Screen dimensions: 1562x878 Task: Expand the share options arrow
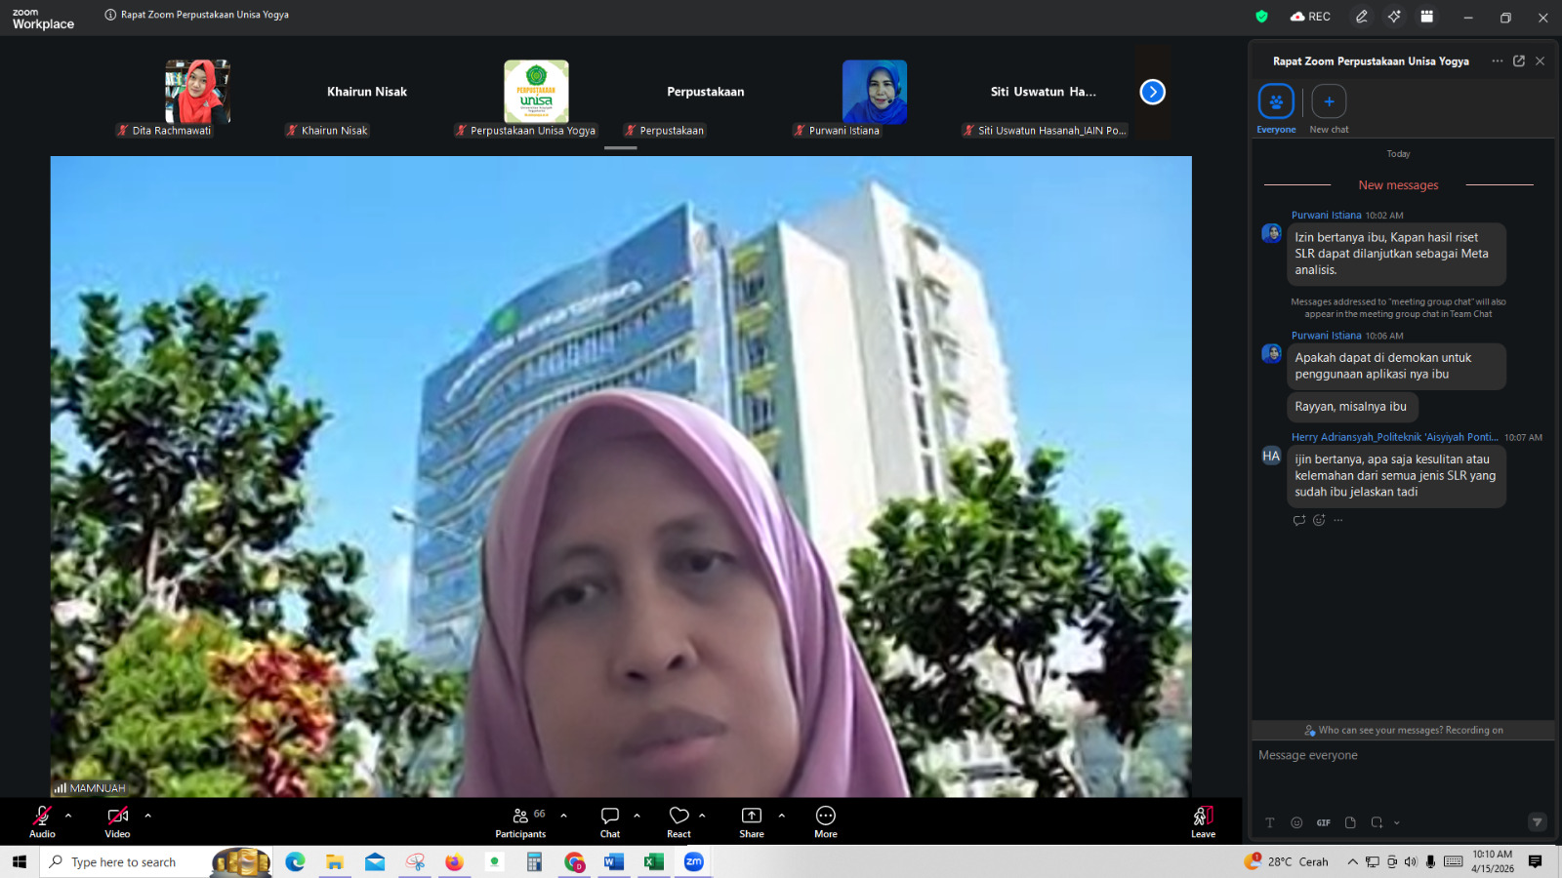(x=781, y=816)
